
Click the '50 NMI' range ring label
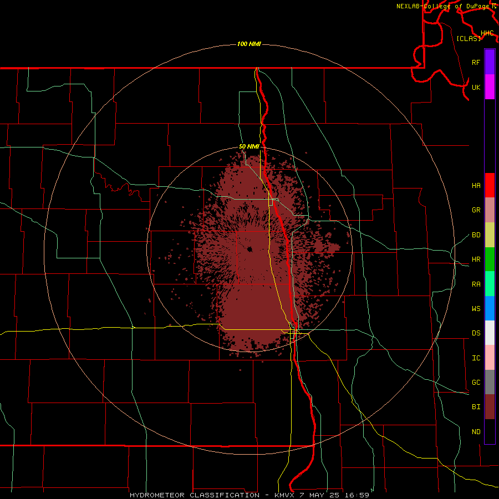(249, 147)
